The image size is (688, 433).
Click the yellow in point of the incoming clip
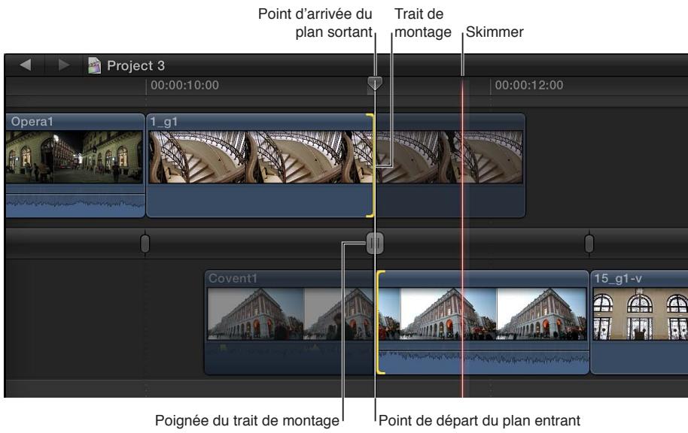pos(380,322)
